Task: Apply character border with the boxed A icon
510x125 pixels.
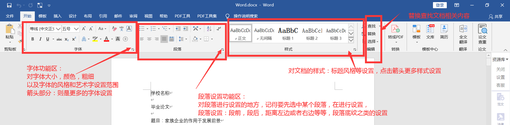Action: point(129,29)
